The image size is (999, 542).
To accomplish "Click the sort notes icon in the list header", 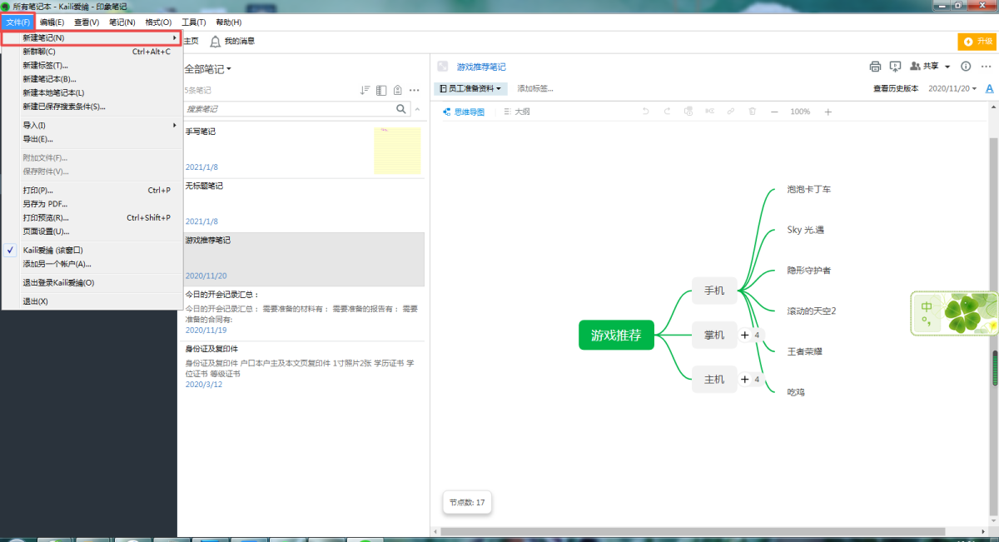I will point(365,90).
